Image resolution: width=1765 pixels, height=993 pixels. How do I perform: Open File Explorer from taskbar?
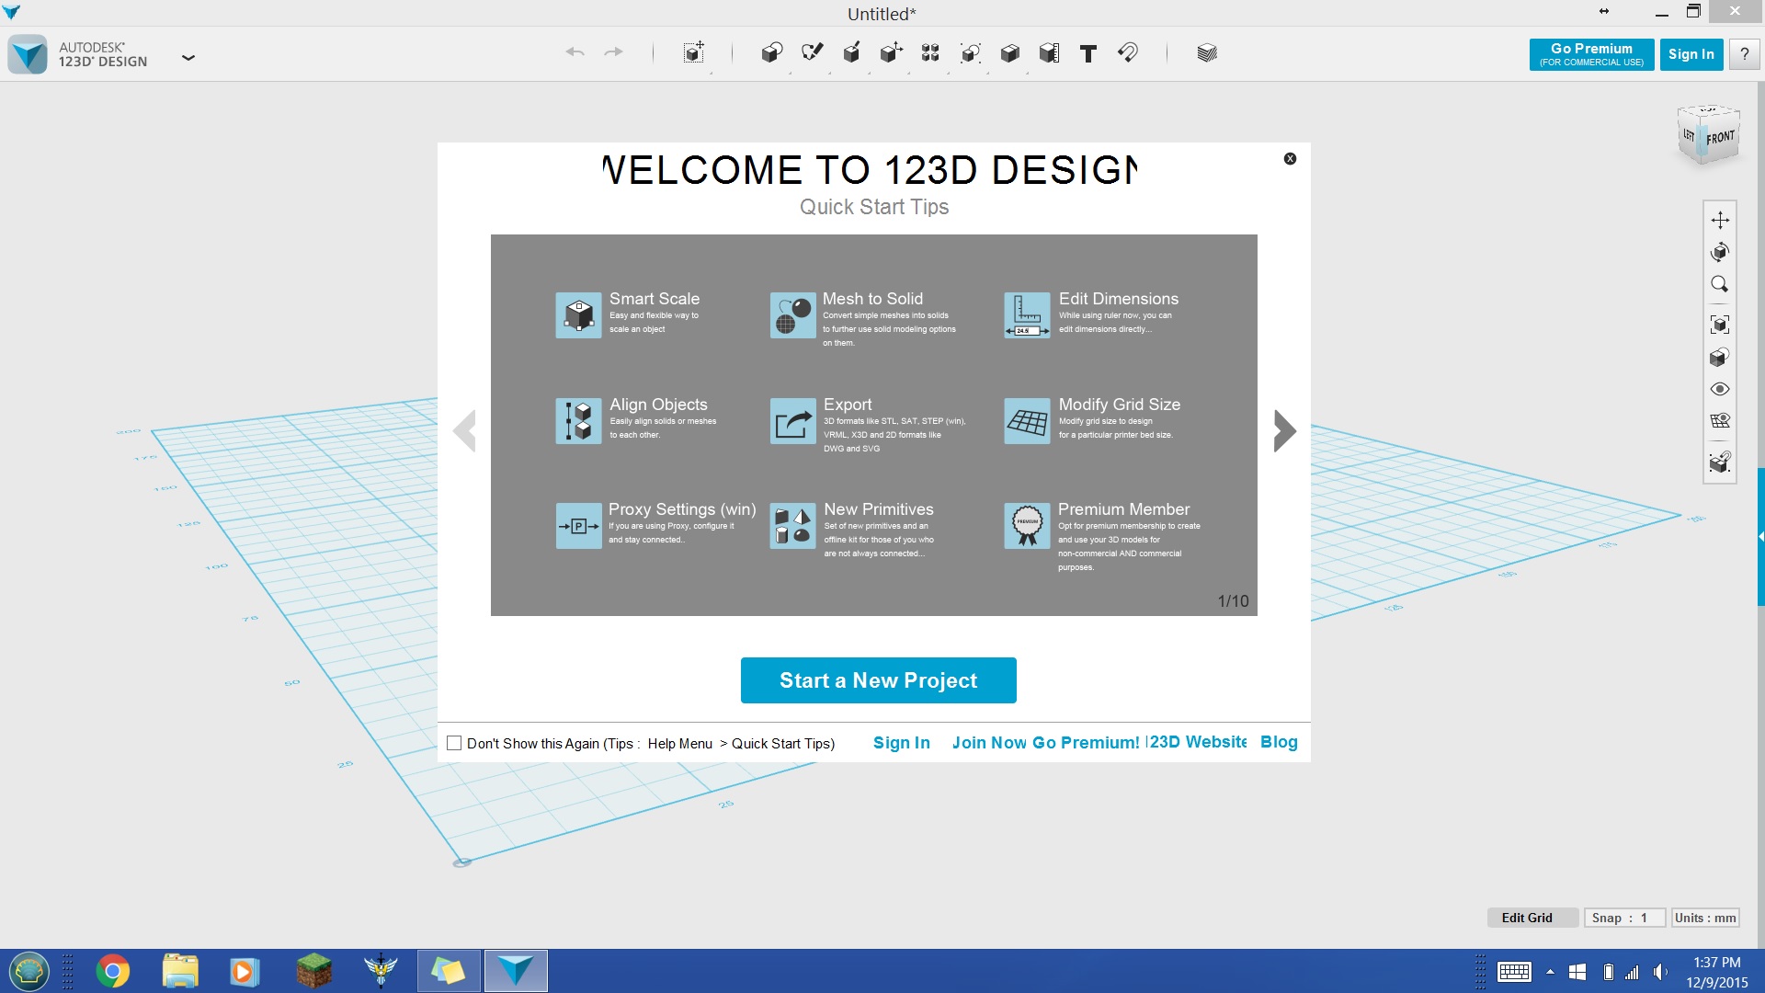(x=180, y=971)
